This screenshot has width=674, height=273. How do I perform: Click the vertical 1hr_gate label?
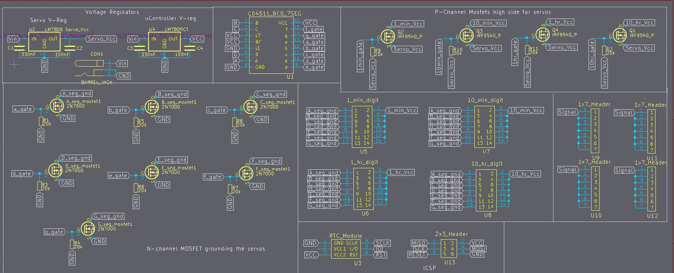pyautogui.click(x=515, y=52)
